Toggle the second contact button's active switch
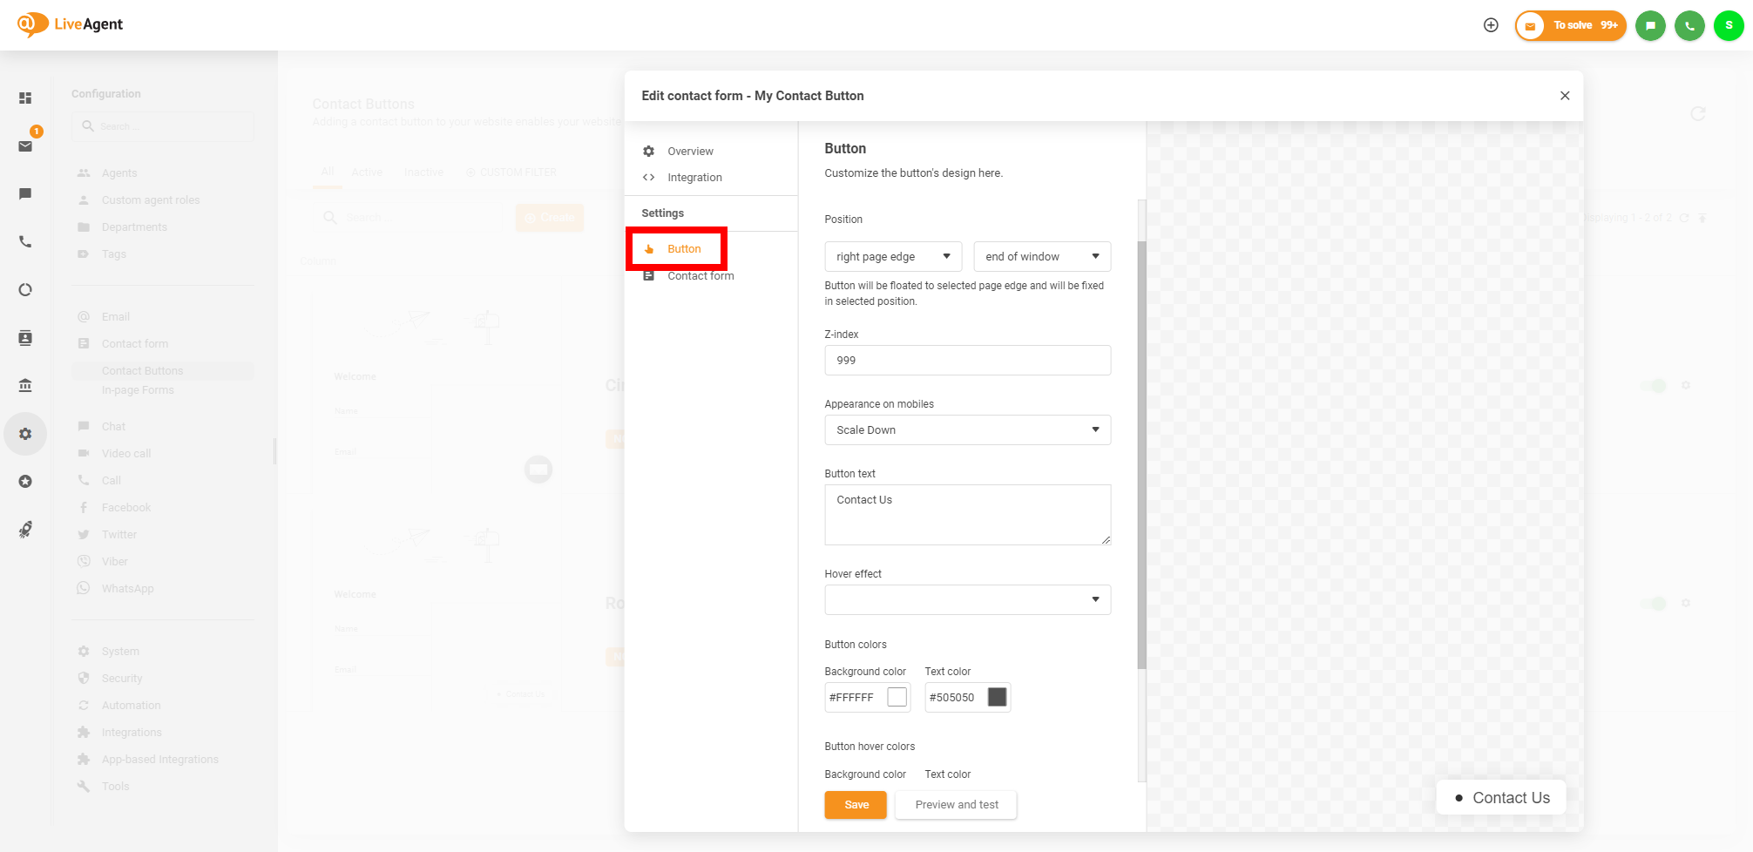1753x852 pixels. click(1653, 603)
